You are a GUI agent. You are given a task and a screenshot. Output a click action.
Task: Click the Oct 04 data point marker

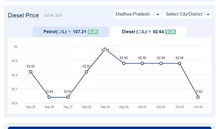(x=198, y=97)
